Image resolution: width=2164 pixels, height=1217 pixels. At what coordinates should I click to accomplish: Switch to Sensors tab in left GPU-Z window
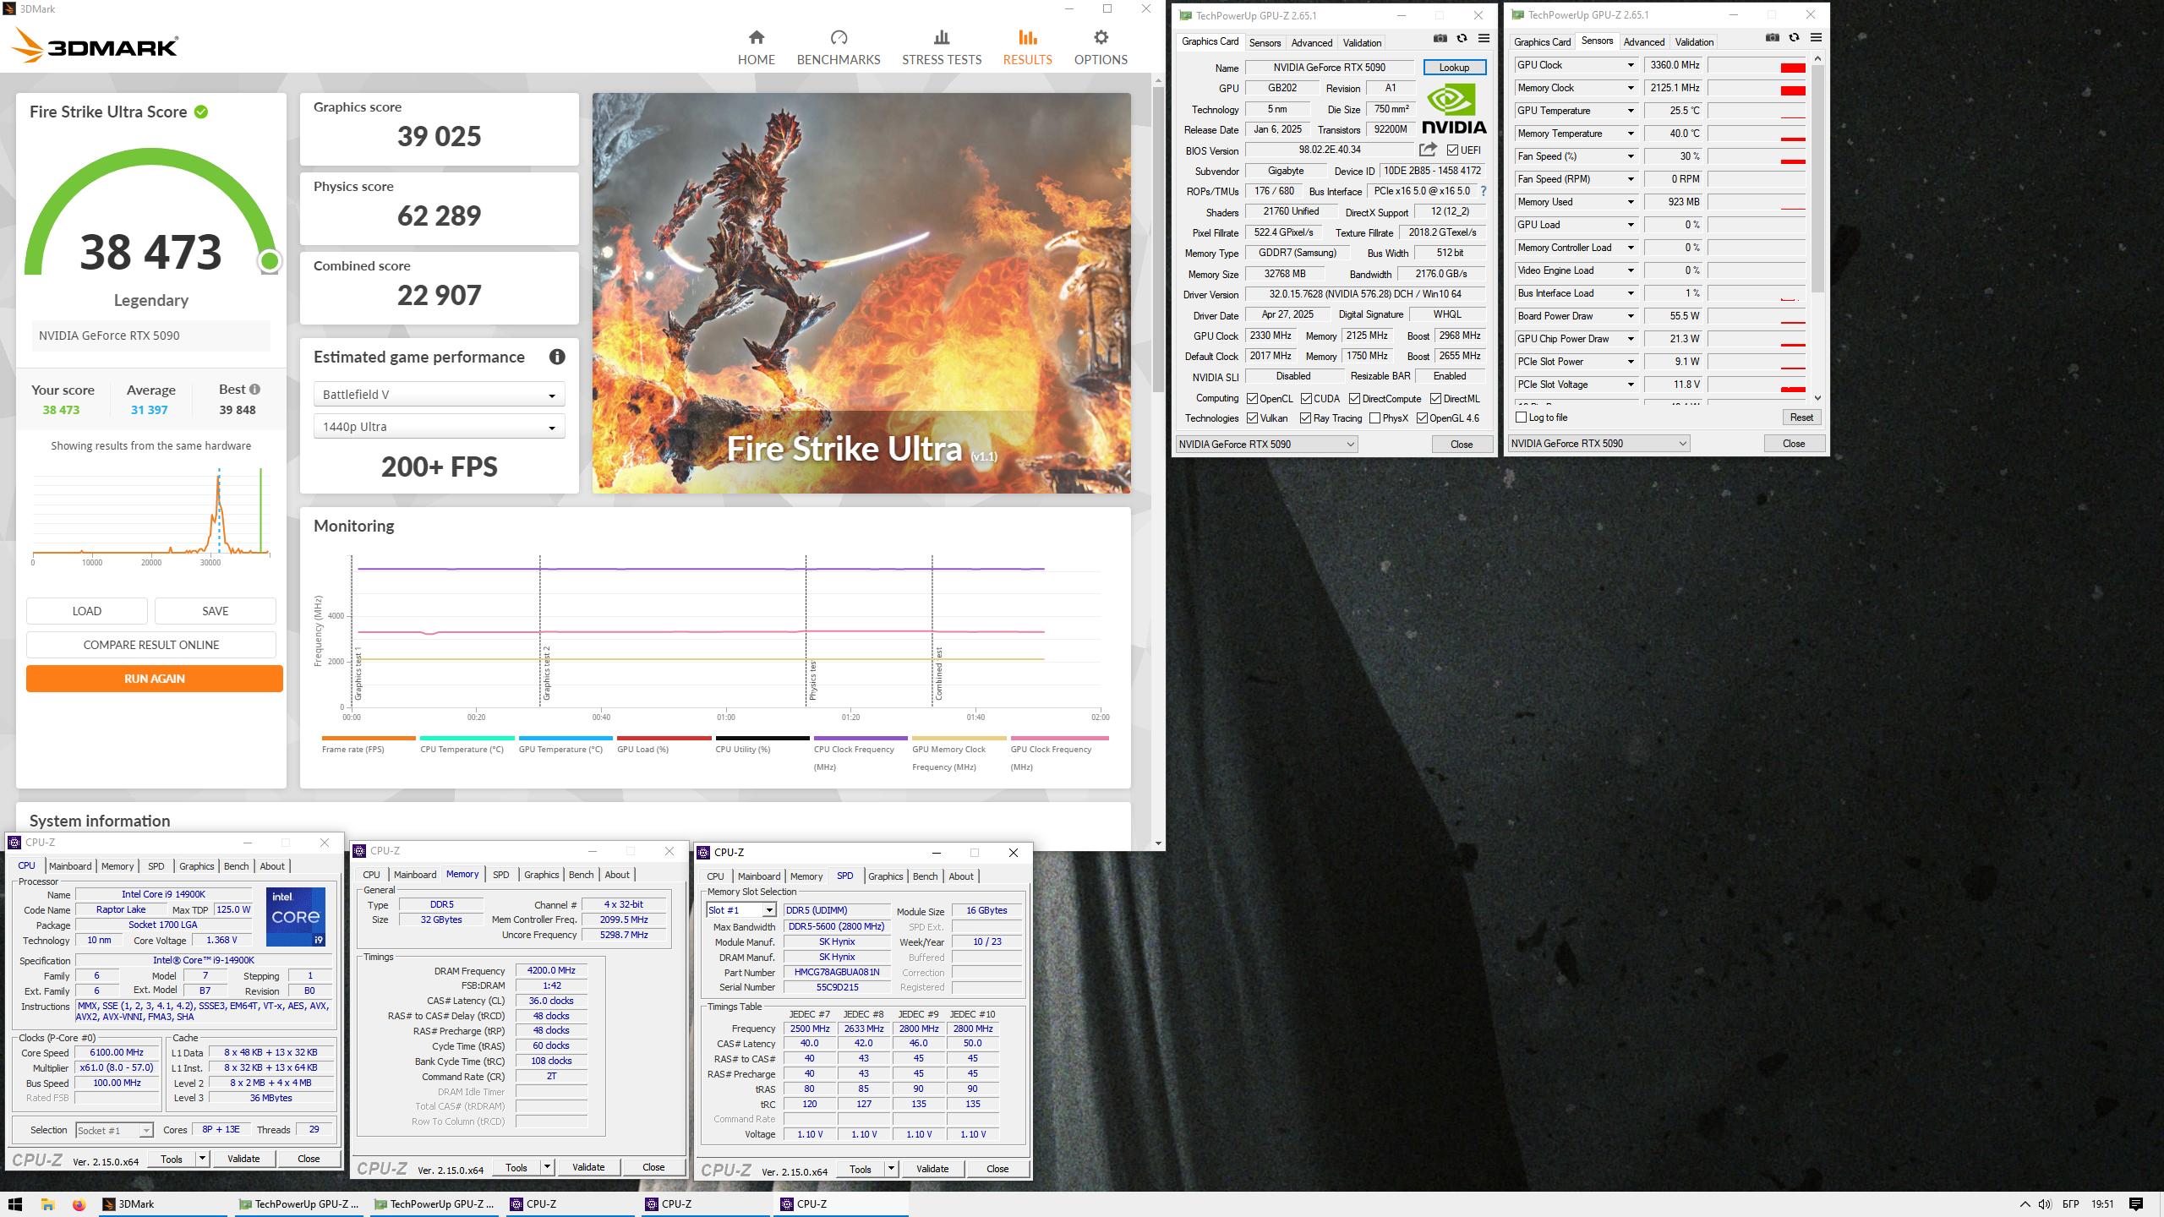click(1265, 43)
